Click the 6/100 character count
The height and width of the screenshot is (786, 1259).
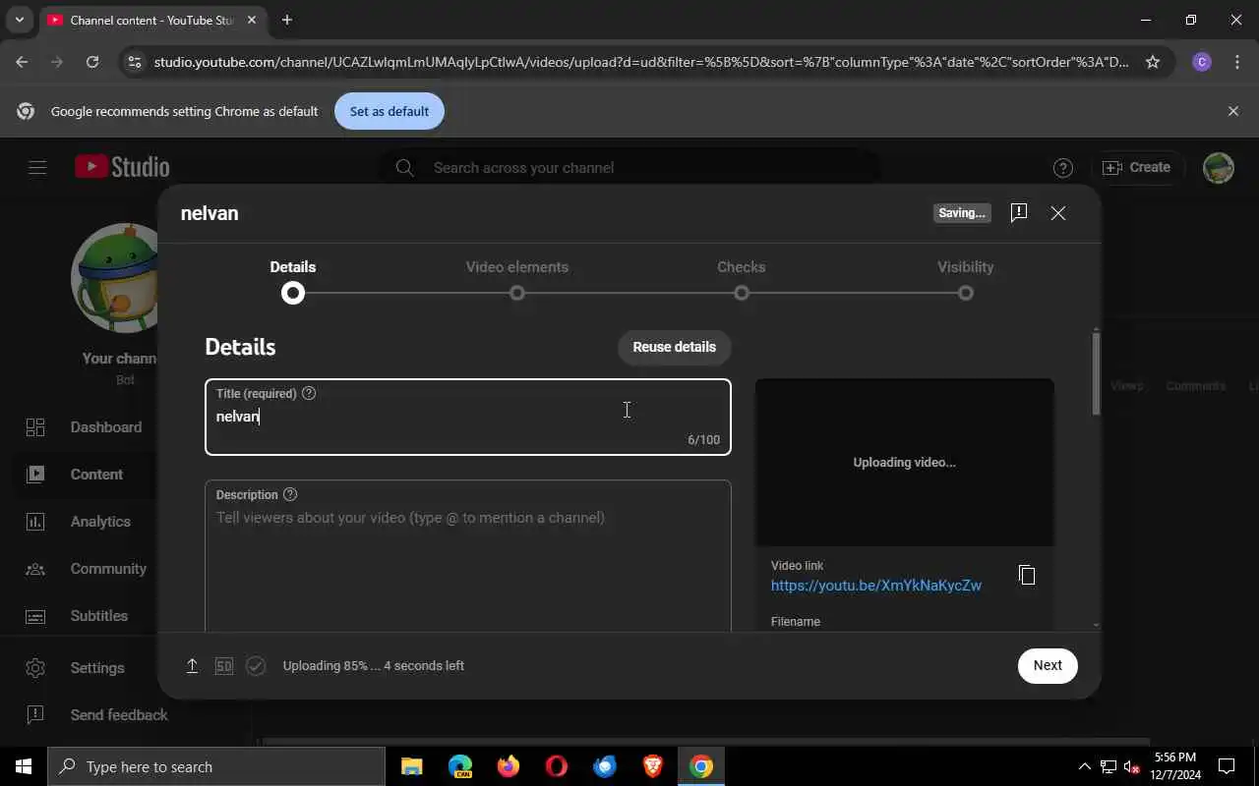pos(703,440)
